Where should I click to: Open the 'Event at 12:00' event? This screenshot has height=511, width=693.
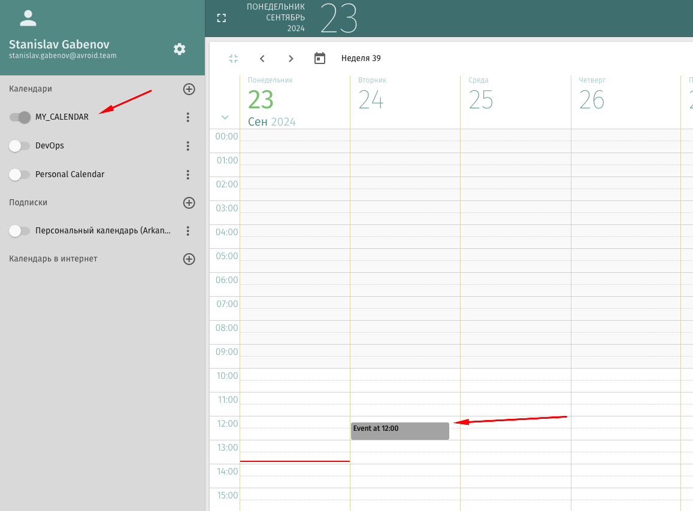pos(400,431)
